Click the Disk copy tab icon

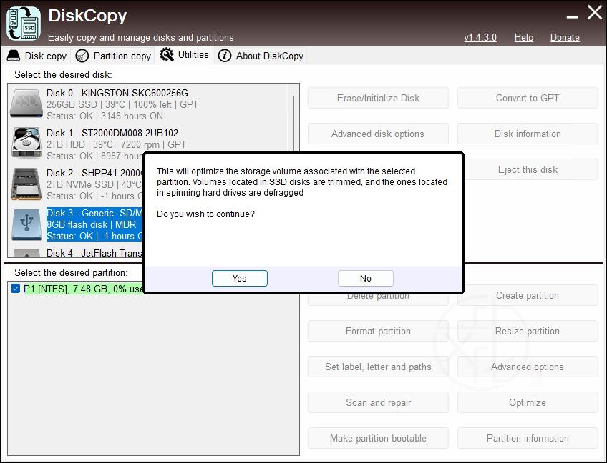14,56
